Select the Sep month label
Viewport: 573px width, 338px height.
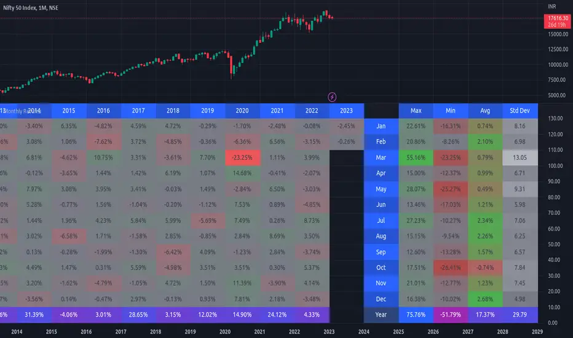tap(381, 252)
